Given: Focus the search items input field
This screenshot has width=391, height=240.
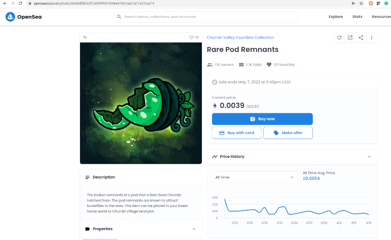Looking at the screenshot, I should coord(206,17).
